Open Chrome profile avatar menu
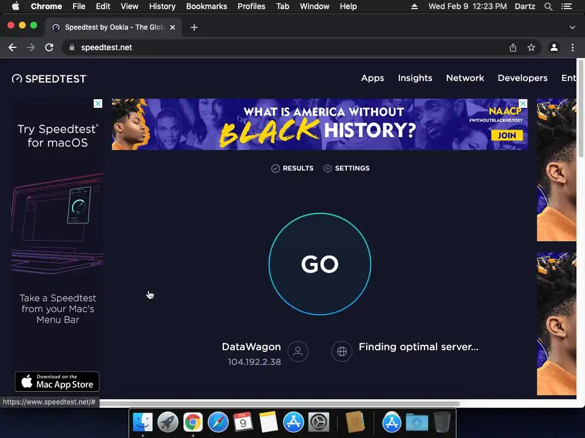 point(554,47)
